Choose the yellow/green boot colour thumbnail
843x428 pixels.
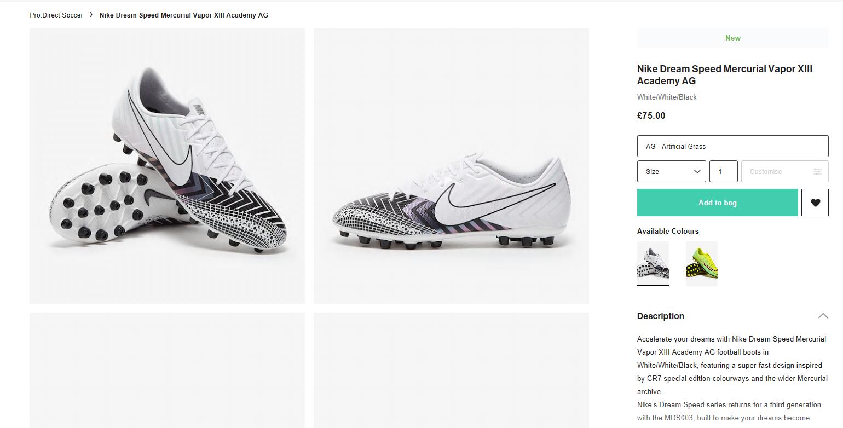[702, 263]
